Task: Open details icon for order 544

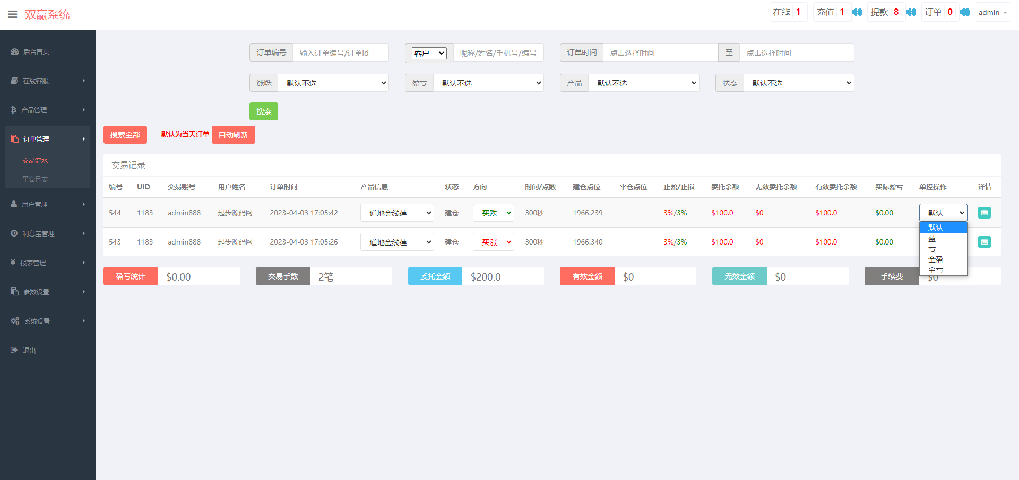Action: [x=984, y=213]
